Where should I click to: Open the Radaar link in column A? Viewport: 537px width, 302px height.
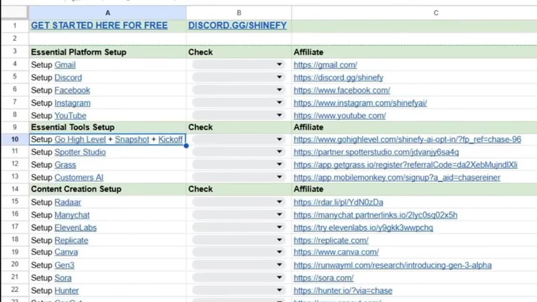(68, 202)
